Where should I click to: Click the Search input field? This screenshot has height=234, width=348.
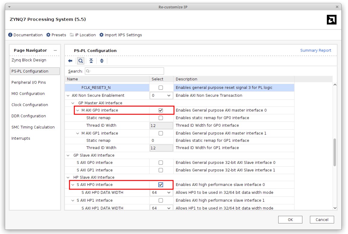[124, 71]
